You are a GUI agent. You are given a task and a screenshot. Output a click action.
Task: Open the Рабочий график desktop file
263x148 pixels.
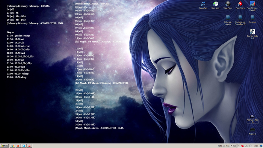point(228,20)
